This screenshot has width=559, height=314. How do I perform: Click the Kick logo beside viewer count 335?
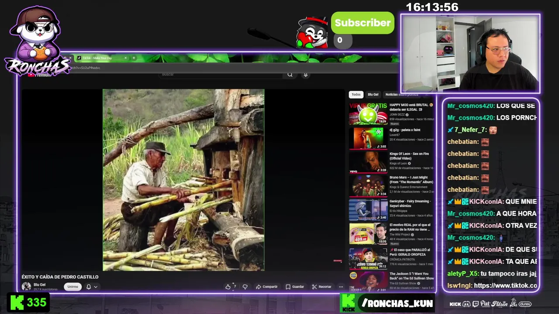pyautogui.click(x=17, y=302)
